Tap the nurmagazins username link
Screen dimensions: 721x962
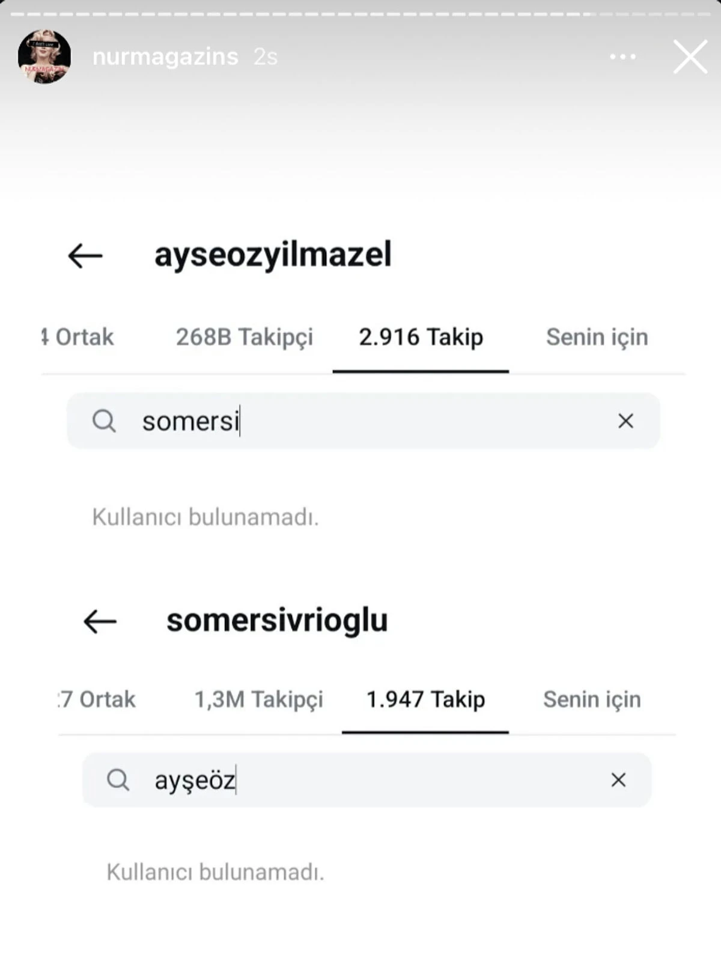(x=165, y=56)
